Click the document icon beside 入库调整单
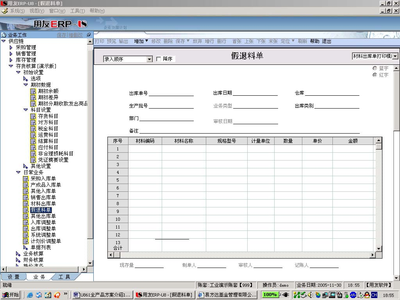 [x=26, y=222]
